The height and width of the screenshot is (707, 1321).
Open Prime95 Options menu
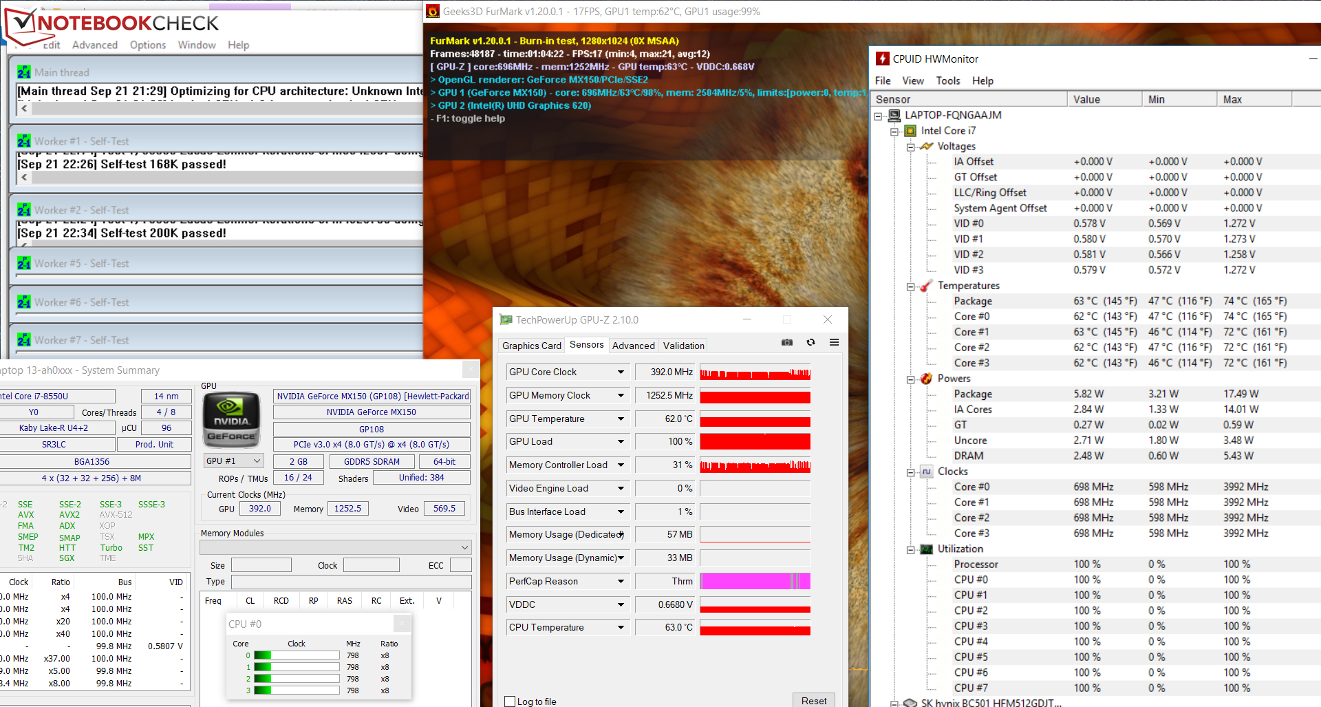[148, 45]
